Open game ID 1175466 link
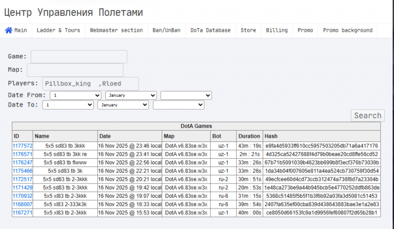This screenshot has width=394, height=229. pyautogui.click(x=23, y=171)
